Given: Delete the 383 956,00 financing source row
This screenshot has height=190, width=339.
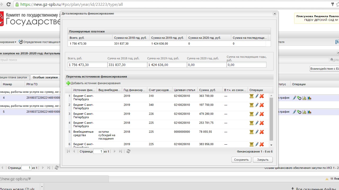Looking at the screenshot, I should click(x=262, y=145).
